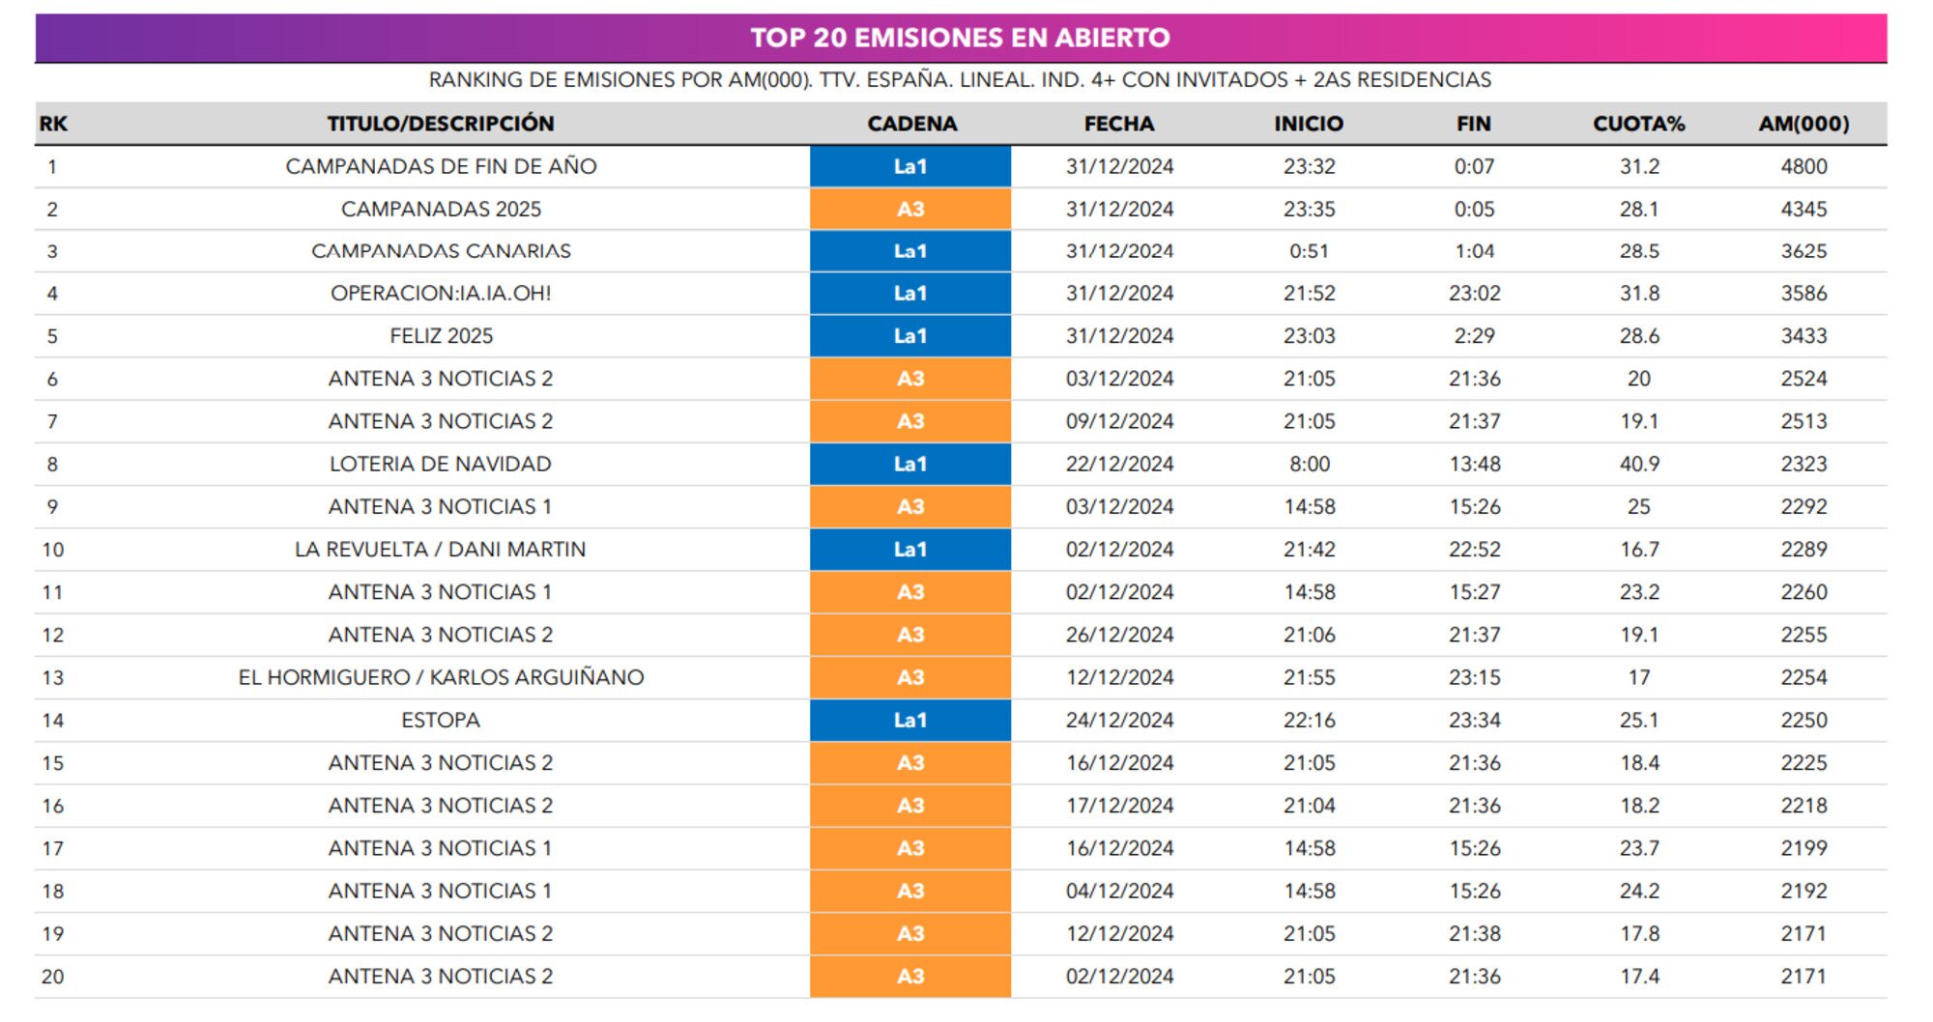Click the RK column header
The width and height of the screenshot is (1933, 1022).
[53, 124]
